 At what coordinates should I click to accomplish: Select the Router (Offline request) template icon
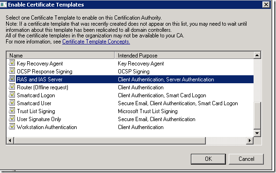[x=12, y=87]
